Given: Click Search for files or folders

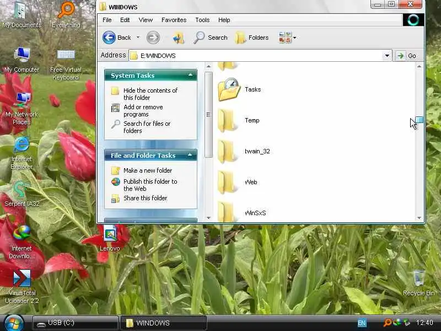Looking at the screenshot, I should point(147,127).
